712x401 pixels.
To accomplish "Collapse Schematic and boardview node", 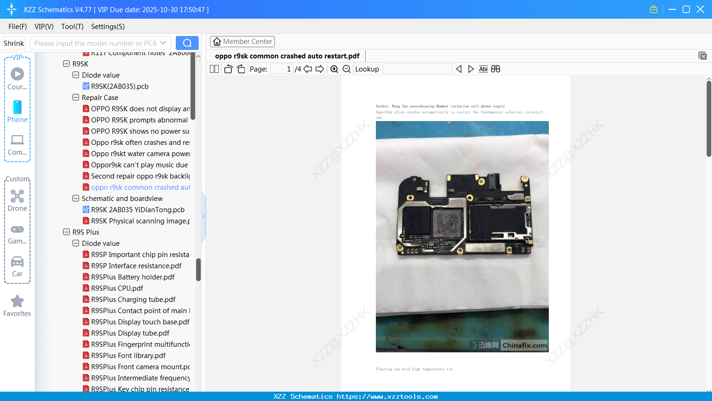I will [x=76, y=198].
